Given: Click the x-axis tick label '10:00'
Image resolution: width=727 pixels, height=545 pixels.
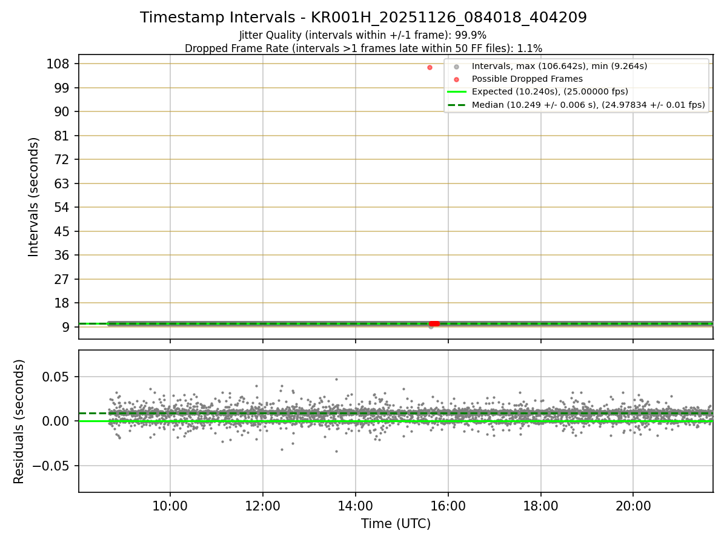Looking at the screenshot, I should (170, 506).
